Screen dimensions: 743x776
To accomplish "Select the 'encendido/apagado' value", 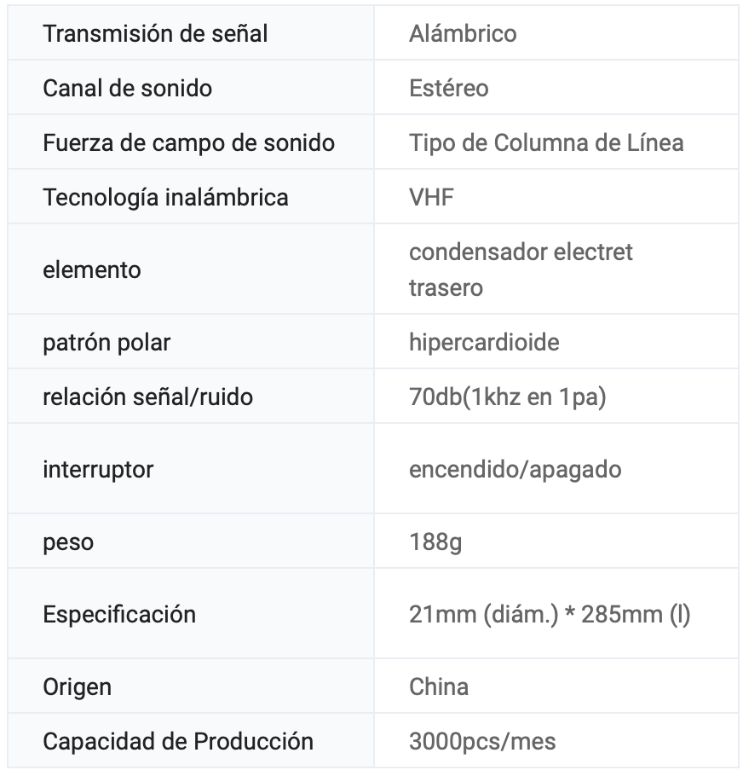I will (x=515, y=469).
